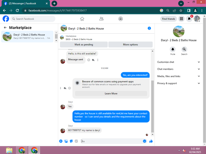Open the Friends icon in top navigation

coord(101,19)
